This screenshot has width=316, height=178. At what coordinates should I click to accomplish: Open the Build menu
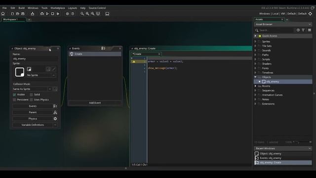point(21,8)
